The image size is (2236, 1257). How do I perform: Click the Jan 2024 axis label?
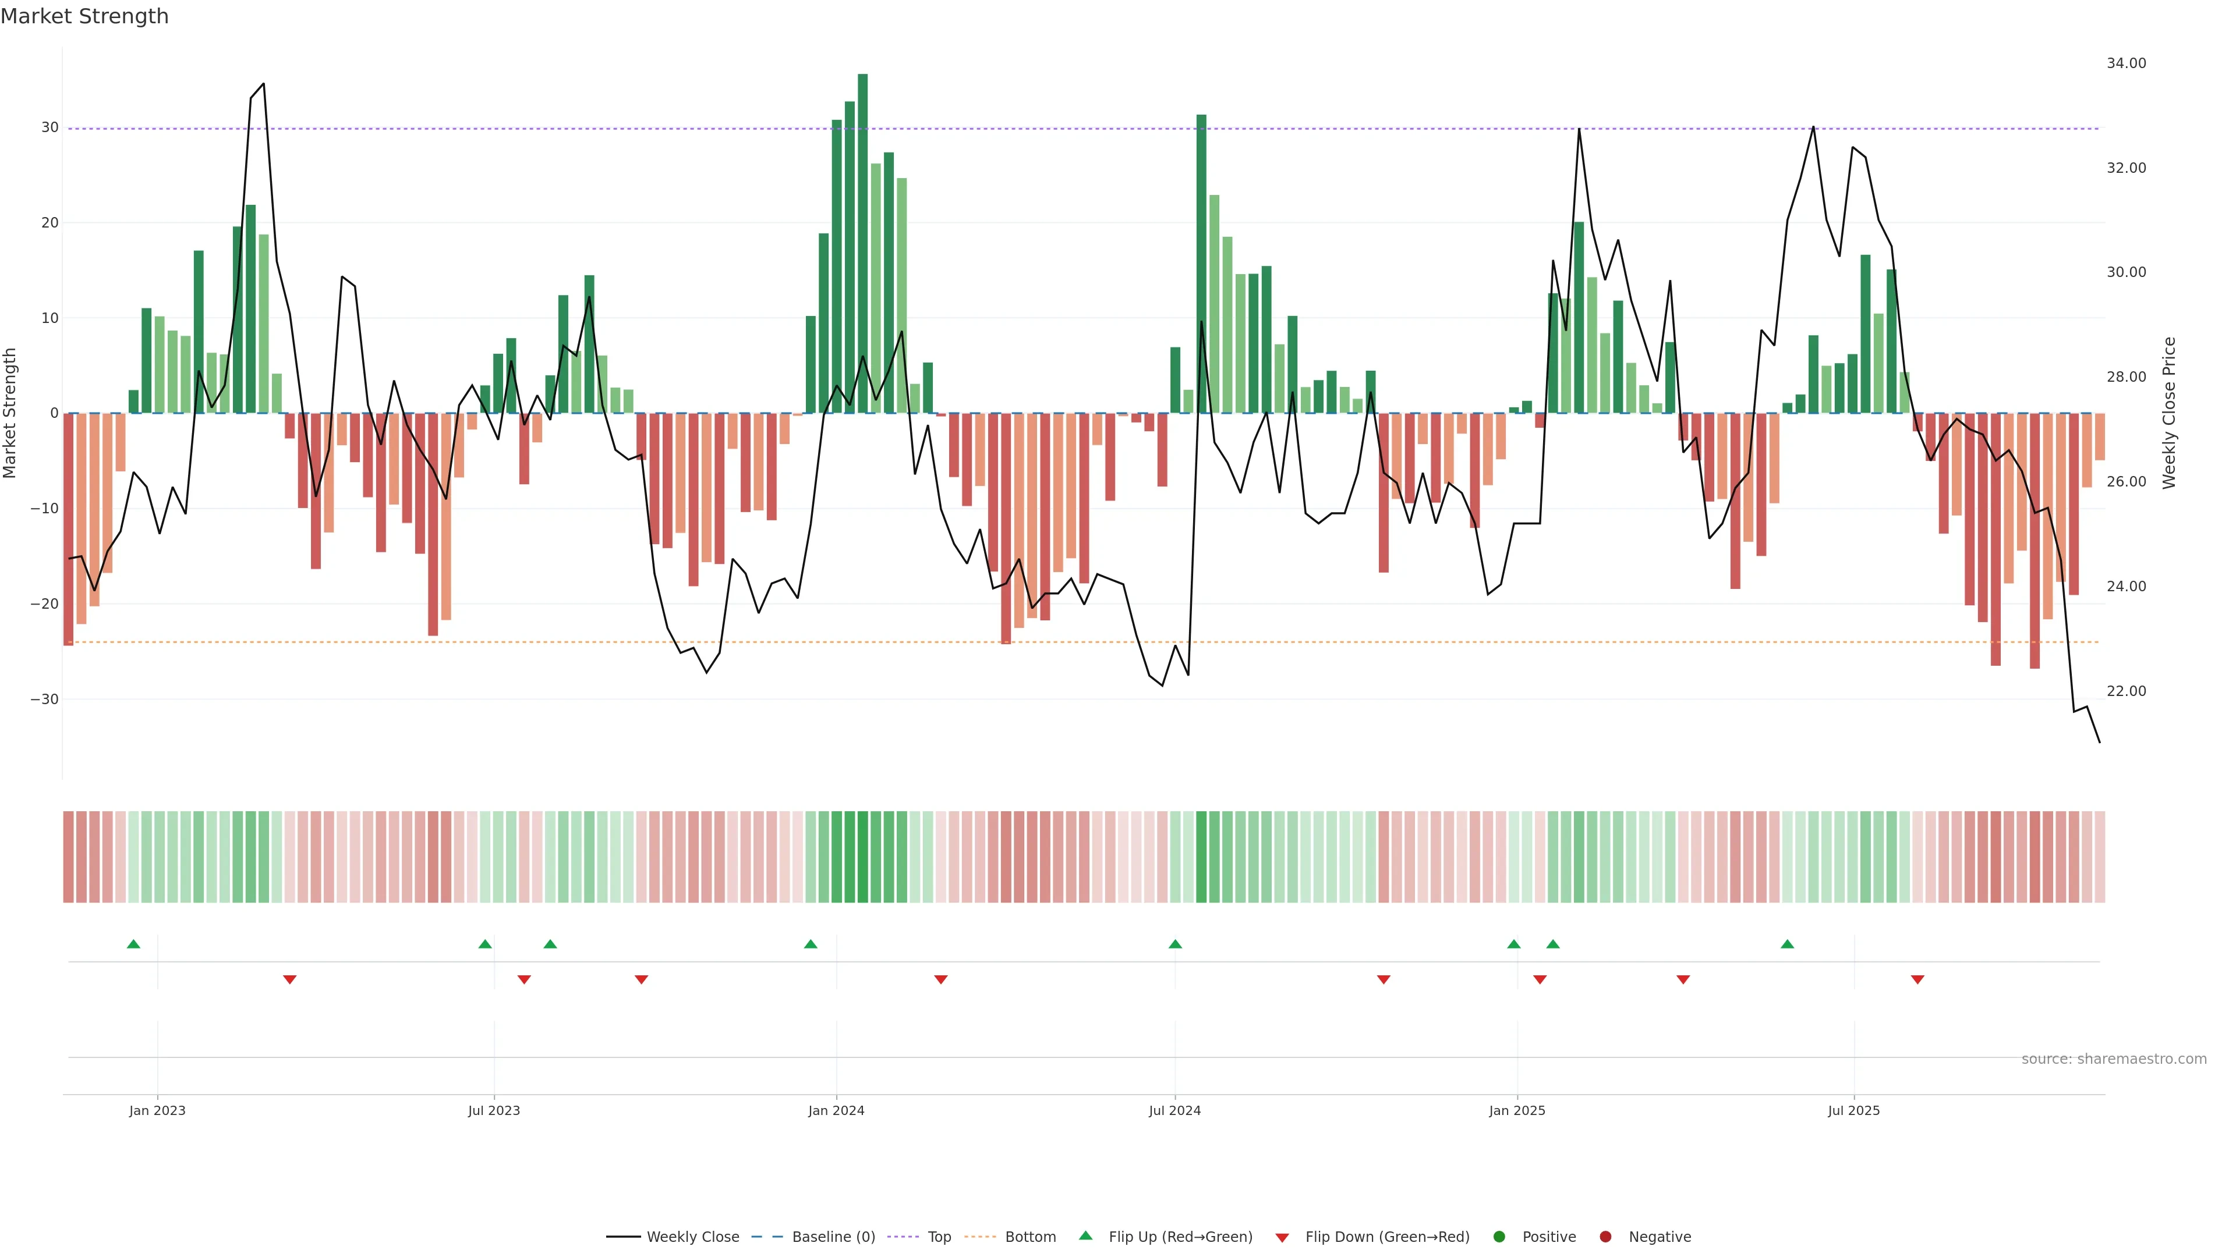pos(836,1110)
